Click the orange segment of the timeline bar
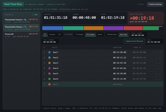 tap(94, 28)
